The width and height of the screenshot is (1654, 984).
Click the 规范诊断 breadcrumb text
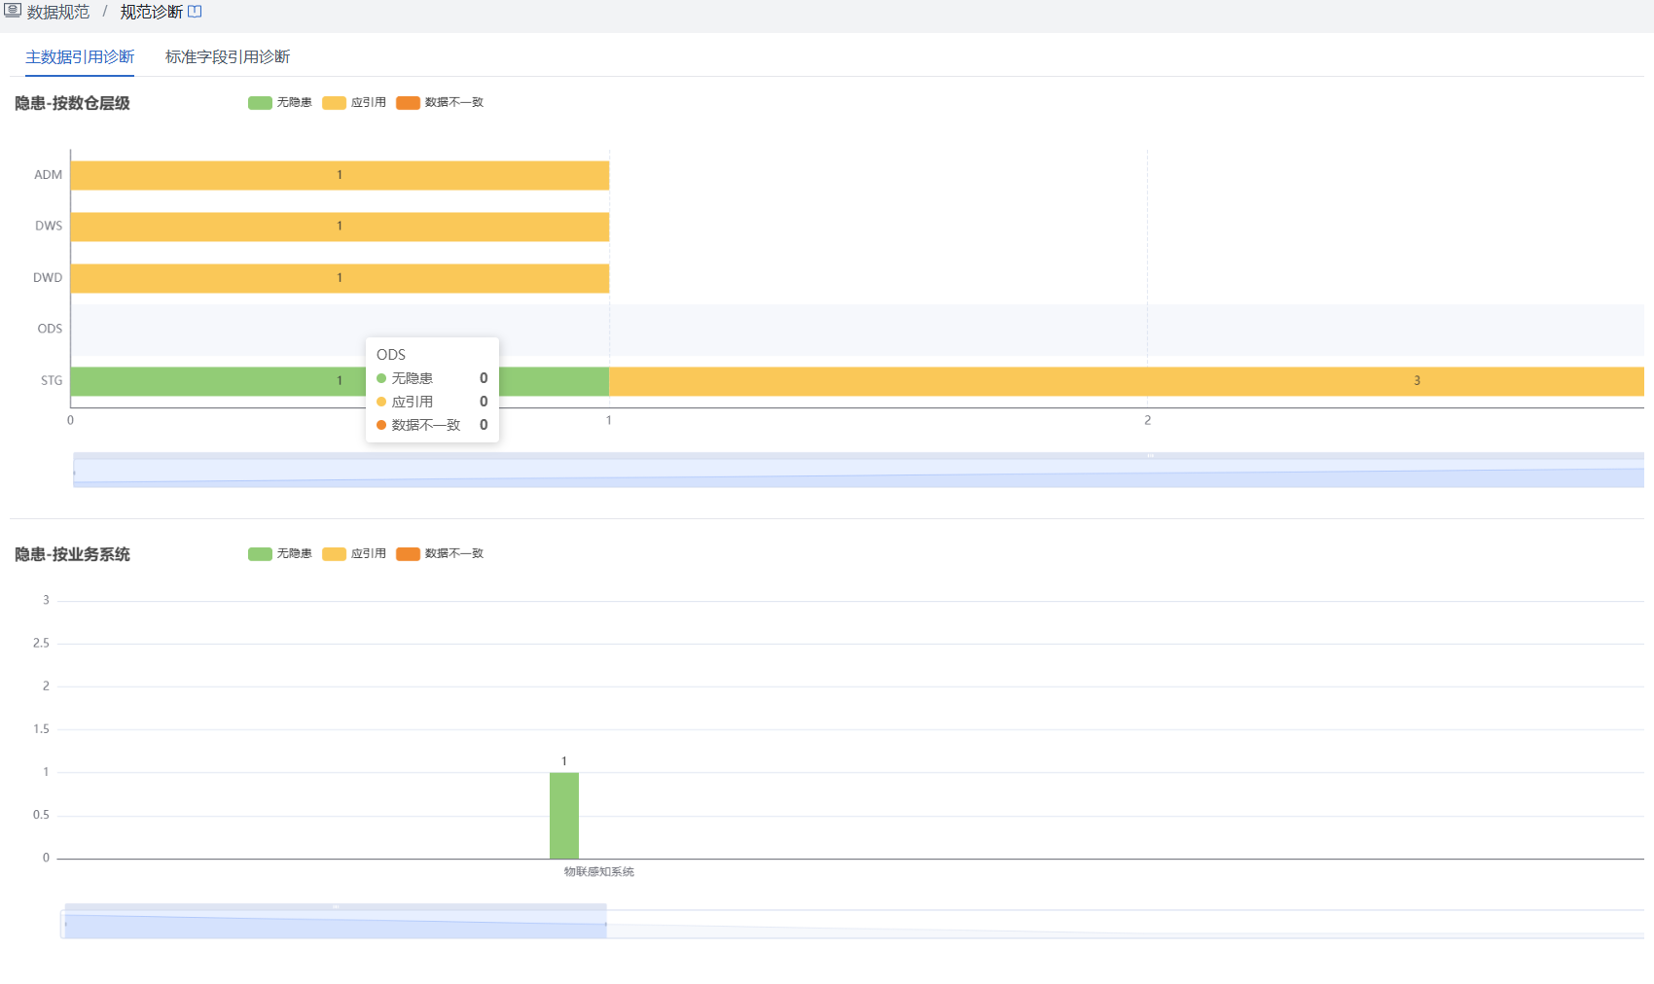click(152, 12)
